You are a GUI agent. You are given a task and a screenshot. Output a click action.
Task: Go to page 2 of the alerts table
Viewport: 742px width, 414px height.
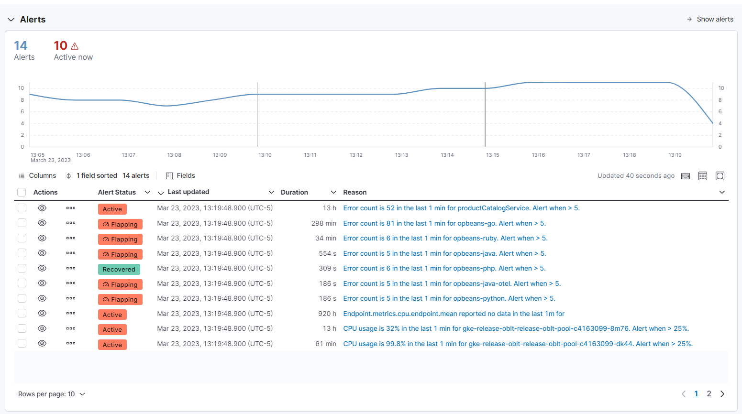click(709, 393)
